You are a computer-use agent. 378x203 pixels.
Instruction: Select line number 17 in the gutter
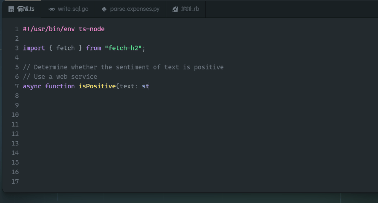pos(15,182)
